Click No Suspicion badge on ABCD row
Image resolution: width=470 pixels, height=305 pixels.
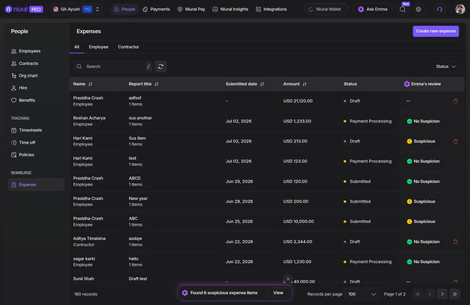423,181
